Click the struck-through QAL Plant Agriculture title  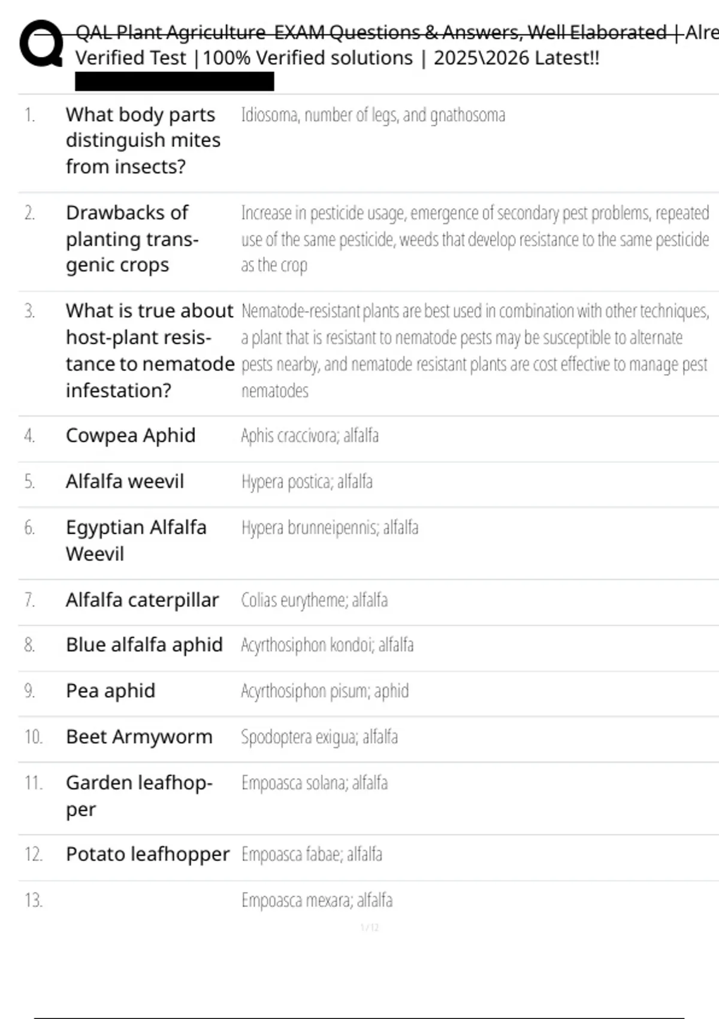[x=371, y=32]
